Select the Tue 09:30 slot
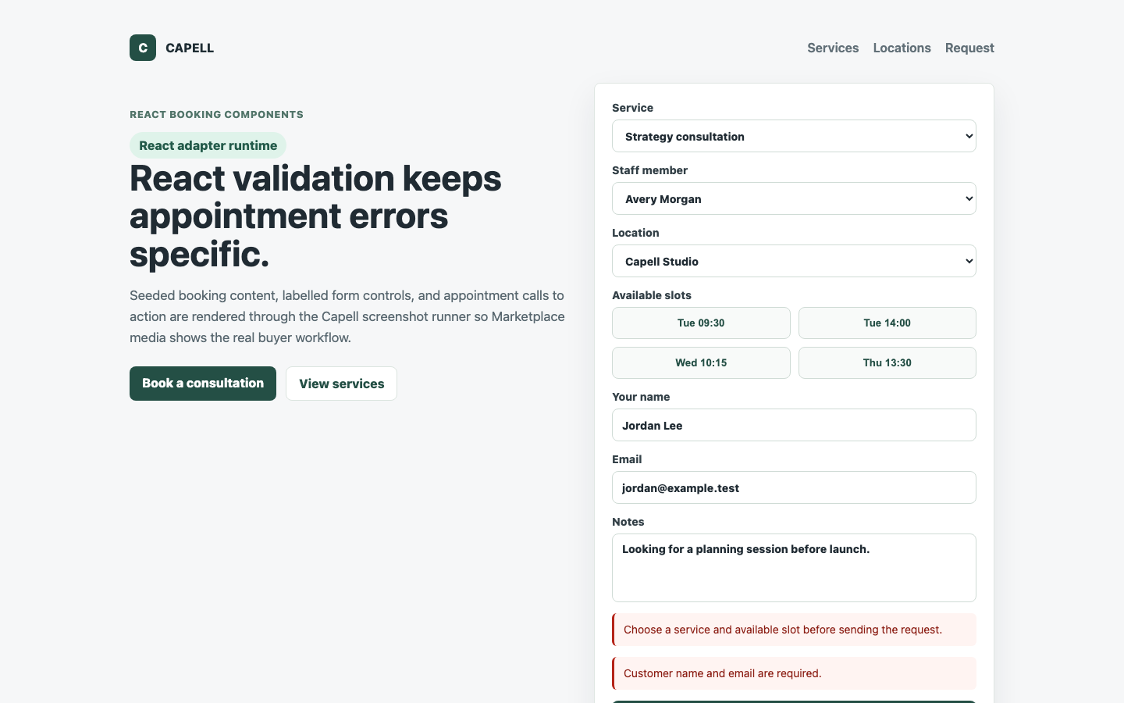1124x703 pixels. point(701,323)
